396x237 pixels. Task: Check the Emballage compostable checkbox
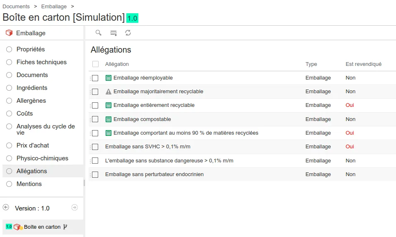click(x=95, y=119)
